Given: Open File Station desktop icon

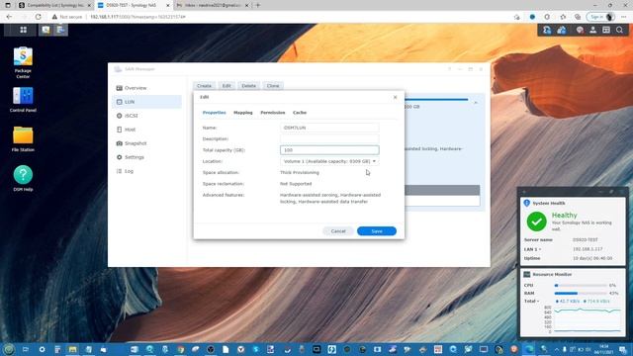Looking at the screenshot, I should coord(23,138).
